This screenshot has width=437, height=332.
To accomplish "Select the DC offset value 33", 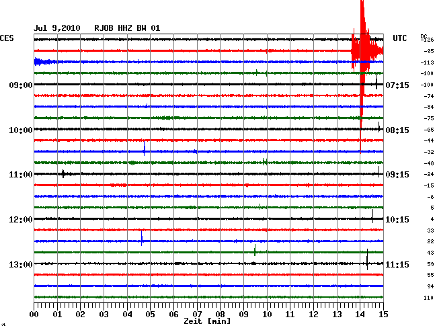I will tap(430, 231).
